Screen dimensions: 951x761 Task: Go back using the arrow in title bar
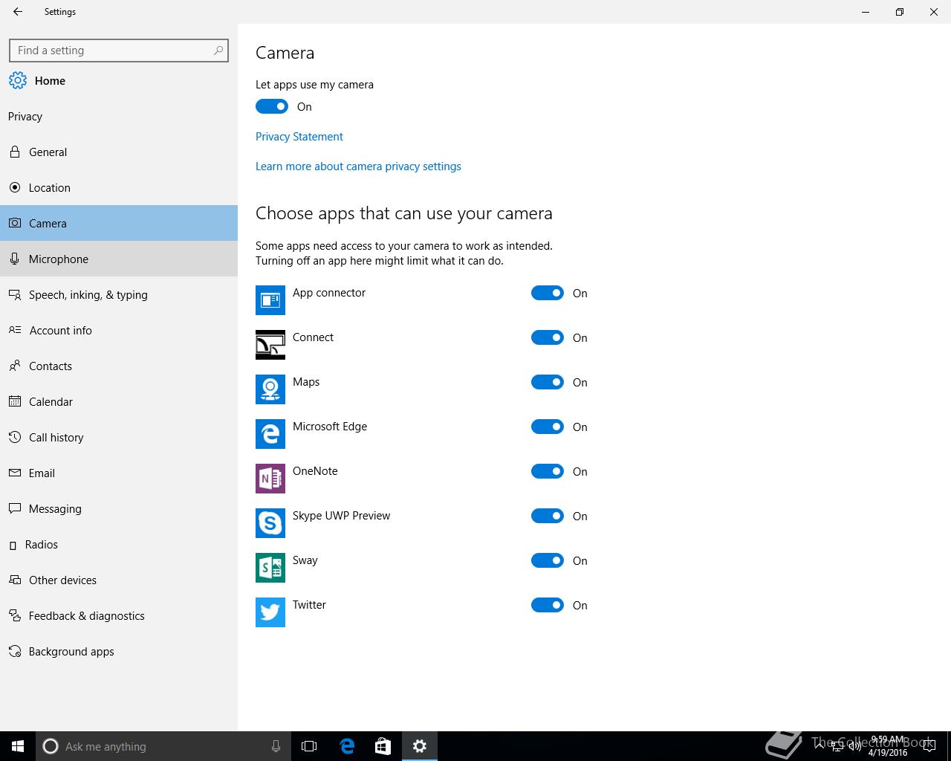(x=18, y=12)
